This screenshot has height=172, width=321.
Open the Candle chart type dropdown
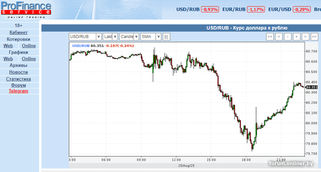[129, 37]
